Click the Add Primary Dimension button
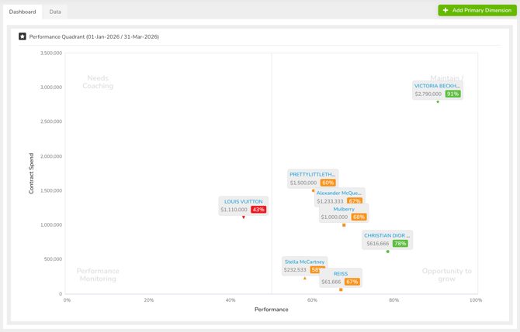Image resolution: width=520 pixels, height=332 pixels. pos(477,10)
